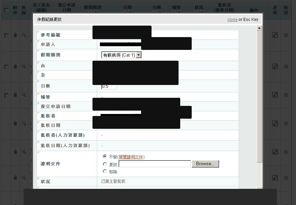Open the attachment paperclip in the second row

tap(15, 66)
